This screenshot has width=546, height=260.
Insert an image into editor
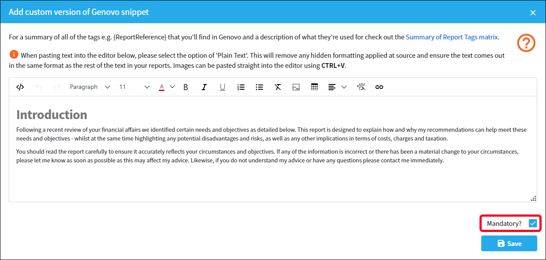pyautogui.click(x=296, y=87)
